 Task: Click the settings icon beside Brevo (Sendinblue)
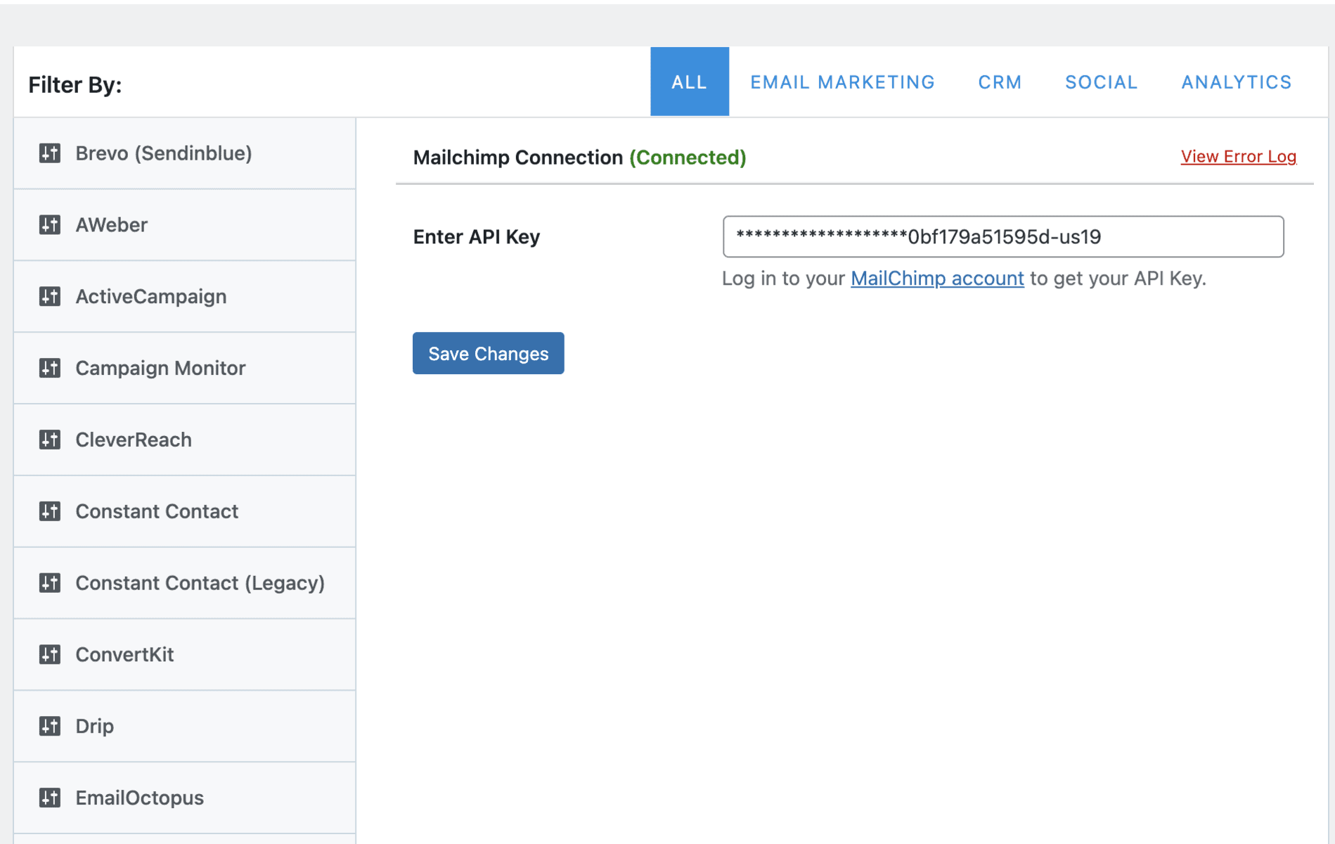[x=49, y=153]
